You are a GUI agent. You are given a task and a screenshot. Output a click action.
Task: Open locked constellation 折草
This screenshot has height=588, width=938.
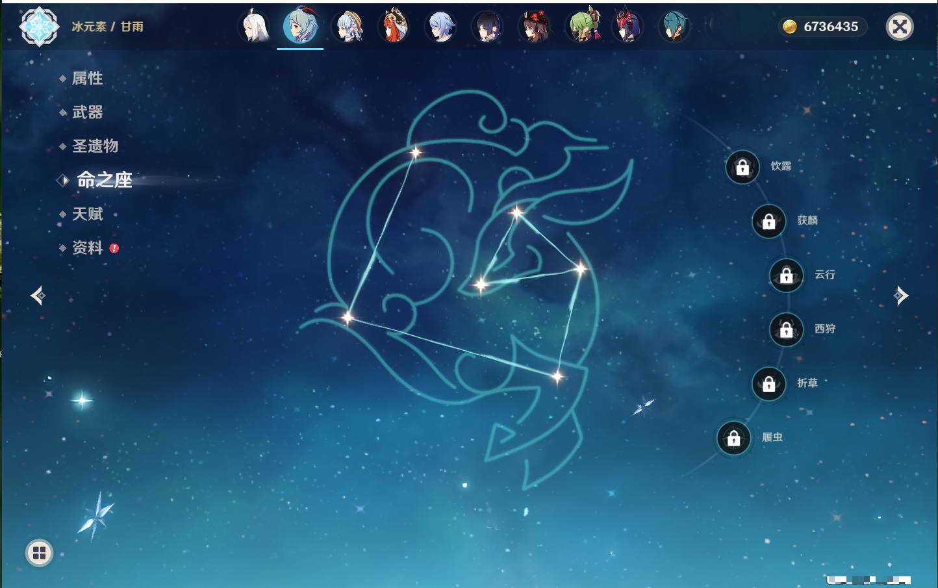769,384
